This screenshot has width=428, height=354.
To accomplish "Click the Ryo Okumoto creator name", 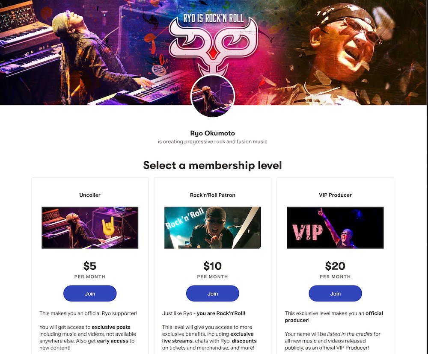I will click(213, 133).
